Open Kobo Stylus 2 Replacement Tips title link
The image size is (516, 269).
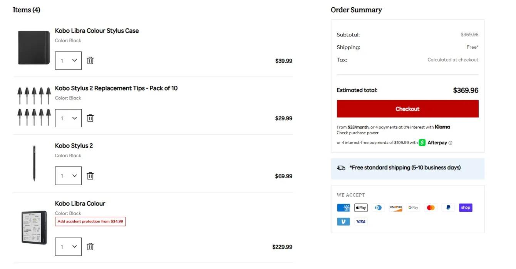pos(116,88)
